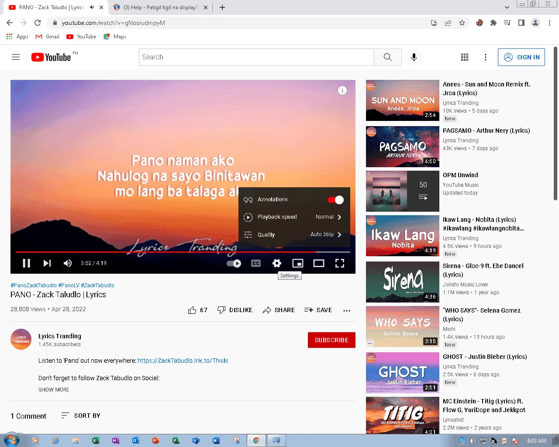Expand the description with SHOW MORE
This screenshot has width=559, height=447.
[x=54, y=390]
